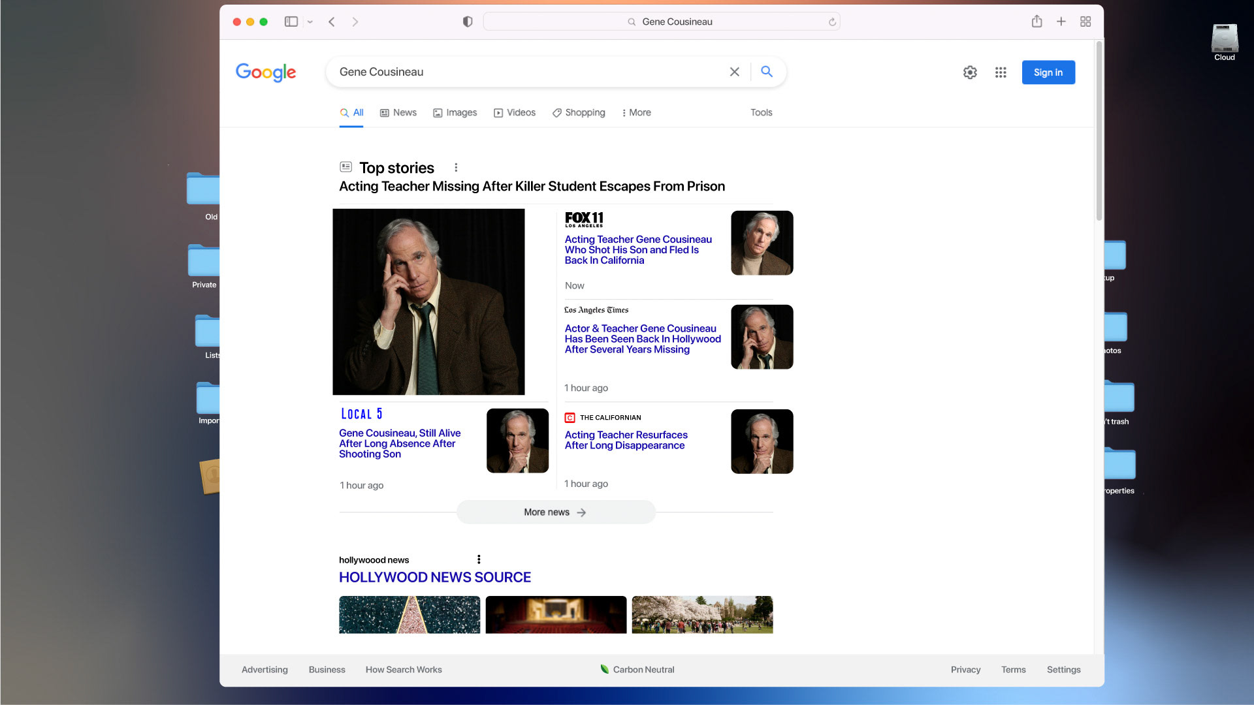
Task: Open Google settings gear icon
Action: point(970,72)
